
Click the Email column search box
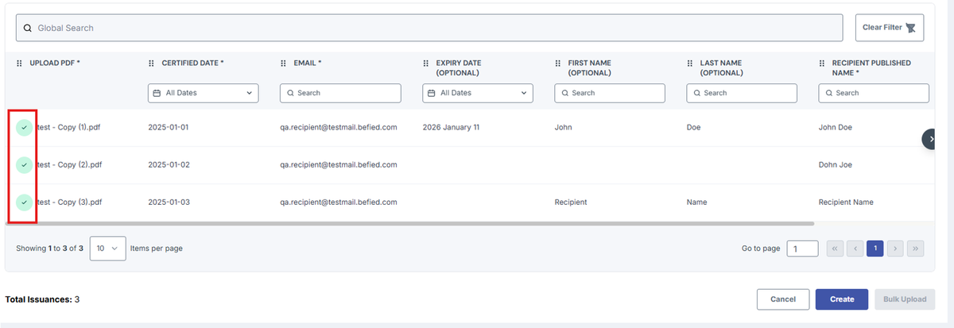[x=340, y=93]
